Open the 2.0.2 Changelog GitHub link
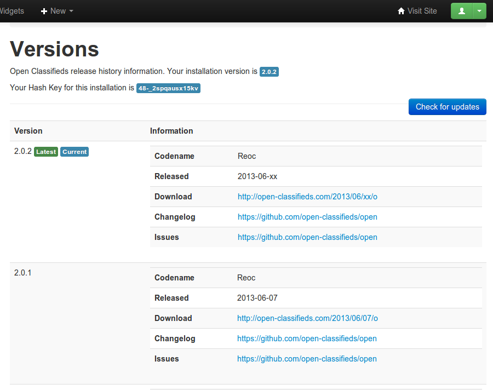The image size is (493, 390). click(307, 217)
